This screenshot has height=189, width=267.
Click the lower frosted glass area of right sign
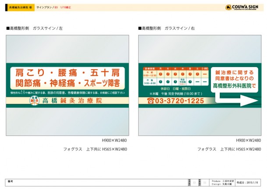[200, 121]
